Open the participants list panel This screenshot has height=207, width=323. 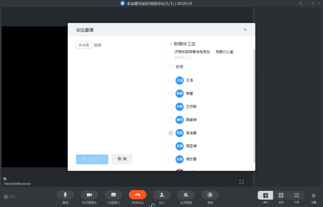click(x=296, y=194)
